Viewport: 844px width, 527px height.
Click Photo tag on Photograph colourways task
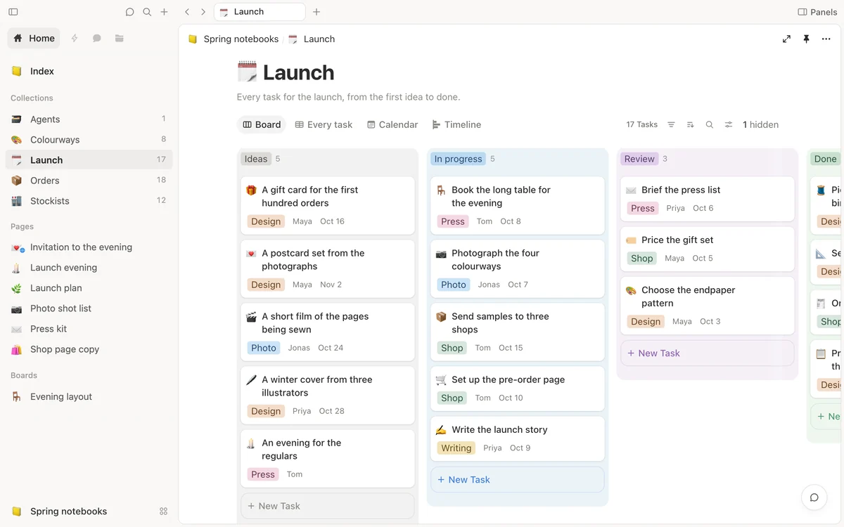[x=454, y=285]
